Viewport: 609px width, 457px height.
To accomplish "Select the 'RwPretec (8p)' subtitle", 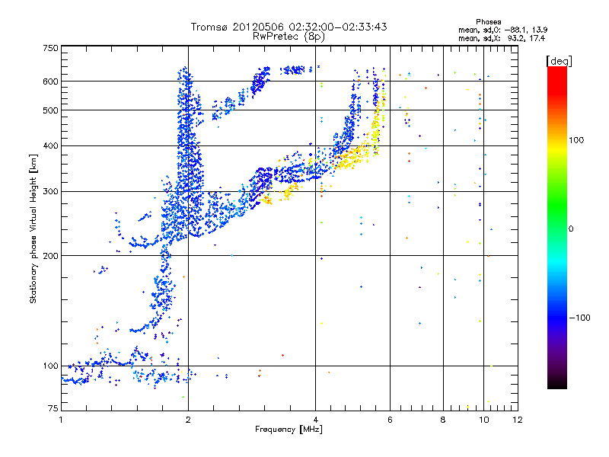I will click(x=289, y=37).
